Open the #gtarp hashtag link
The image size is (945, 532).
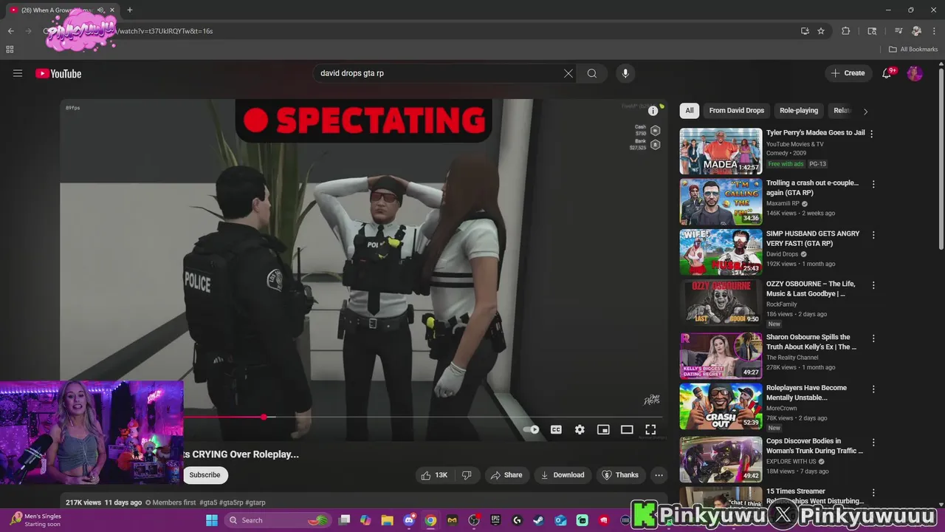[x=255, y=502]
